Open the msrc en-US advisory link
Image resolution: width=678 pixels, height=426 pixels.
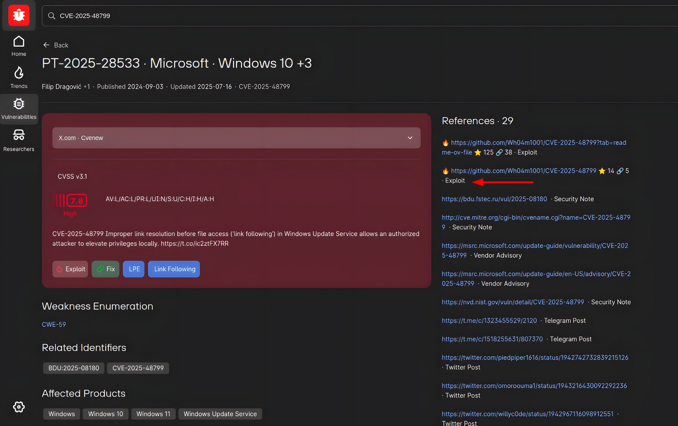536,279
